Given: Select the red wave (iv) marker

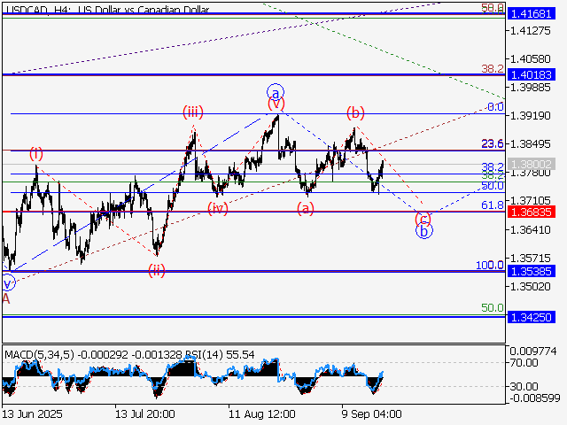Looking at the screenshot, I should point(216,208).
